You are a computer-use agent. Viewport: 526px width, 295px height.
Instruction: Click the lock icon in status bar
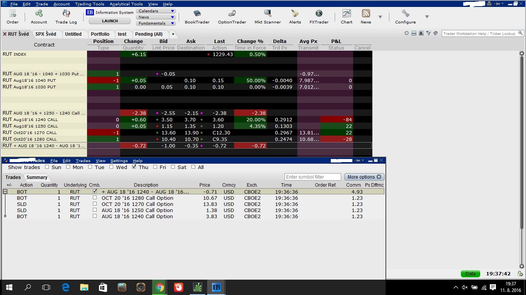tap(520, 274)
